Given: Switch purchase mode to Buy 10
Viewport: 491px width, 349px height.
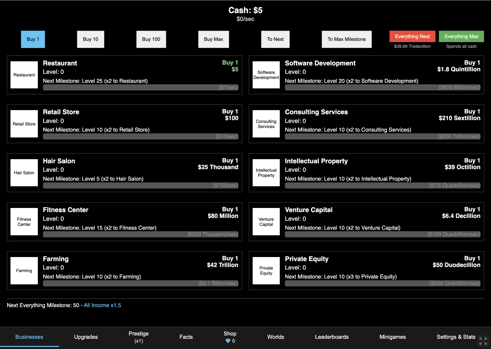Looking at the screenshot, I should coord(91,39).
